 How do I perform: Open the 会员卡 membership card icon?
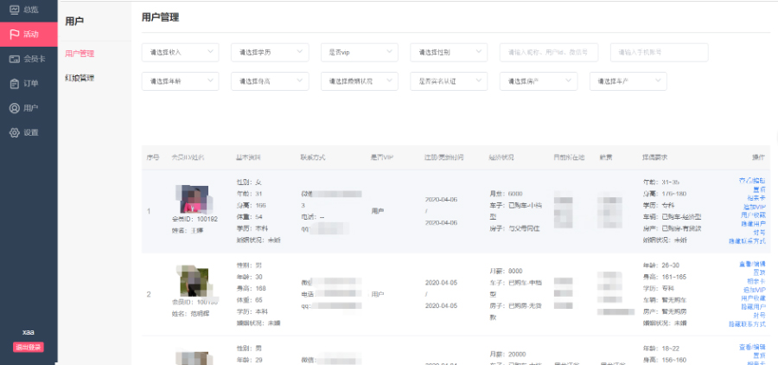14,59
